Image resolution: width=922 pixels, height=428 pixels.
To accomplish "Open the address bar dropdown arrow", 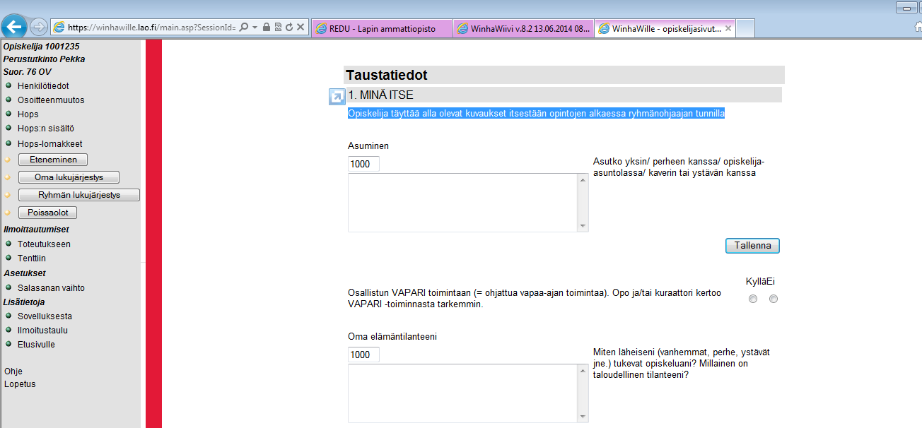I will [x=255, y=28].
